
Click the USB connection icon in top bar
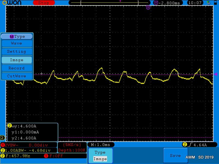click(x=209, y=3)
